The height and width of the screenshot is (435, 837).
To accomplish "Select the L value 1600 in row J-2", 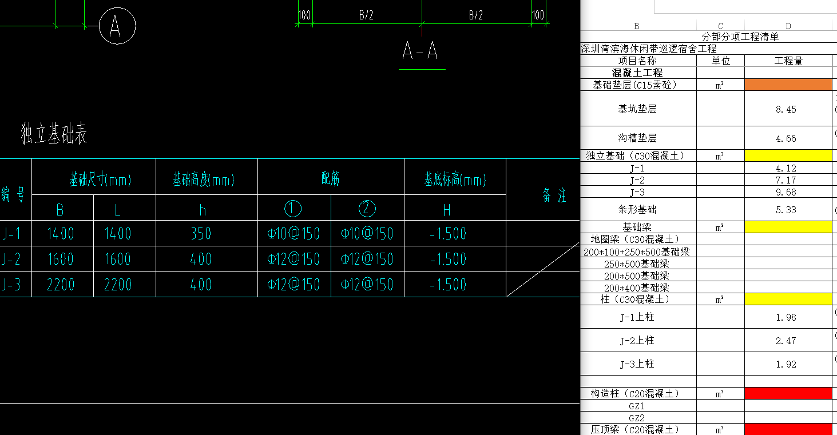I will tap(118, 259).
